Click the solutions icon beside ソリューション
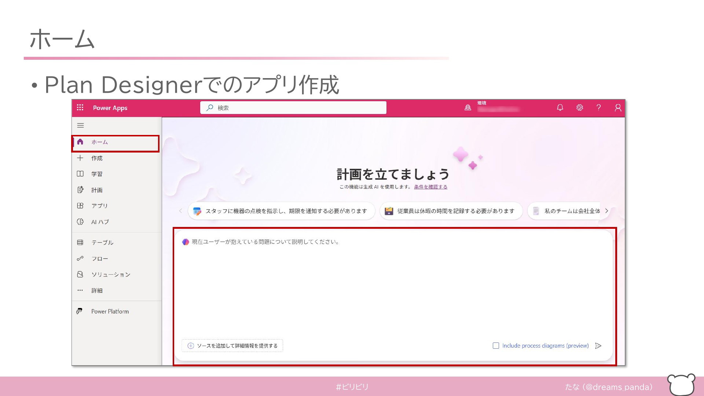Image resolution: width=704 pixels, height=396 pixels. pyautogui.click(x=80, y=274)
